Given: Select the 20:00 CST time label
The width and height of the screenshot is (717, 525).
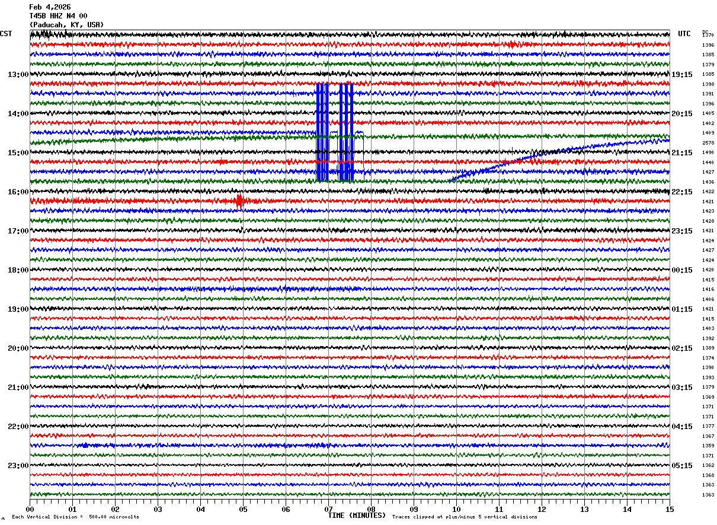Looking at the screenshot, I should pyautogui.click(x=18, y=348).
